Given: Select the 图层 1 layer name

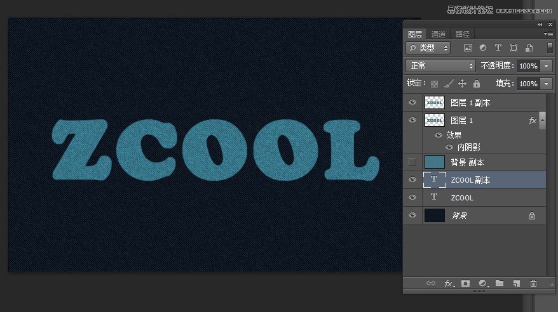Looking at the screenshot, I should (x=462, y=120).
